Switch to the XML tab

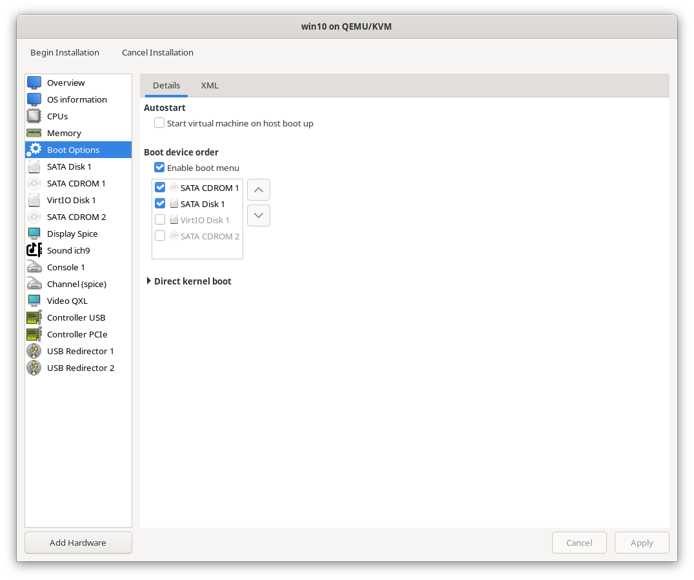click(210, 85)
